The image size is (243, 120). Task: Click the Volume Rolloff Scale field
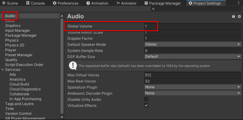pos(193,32)
